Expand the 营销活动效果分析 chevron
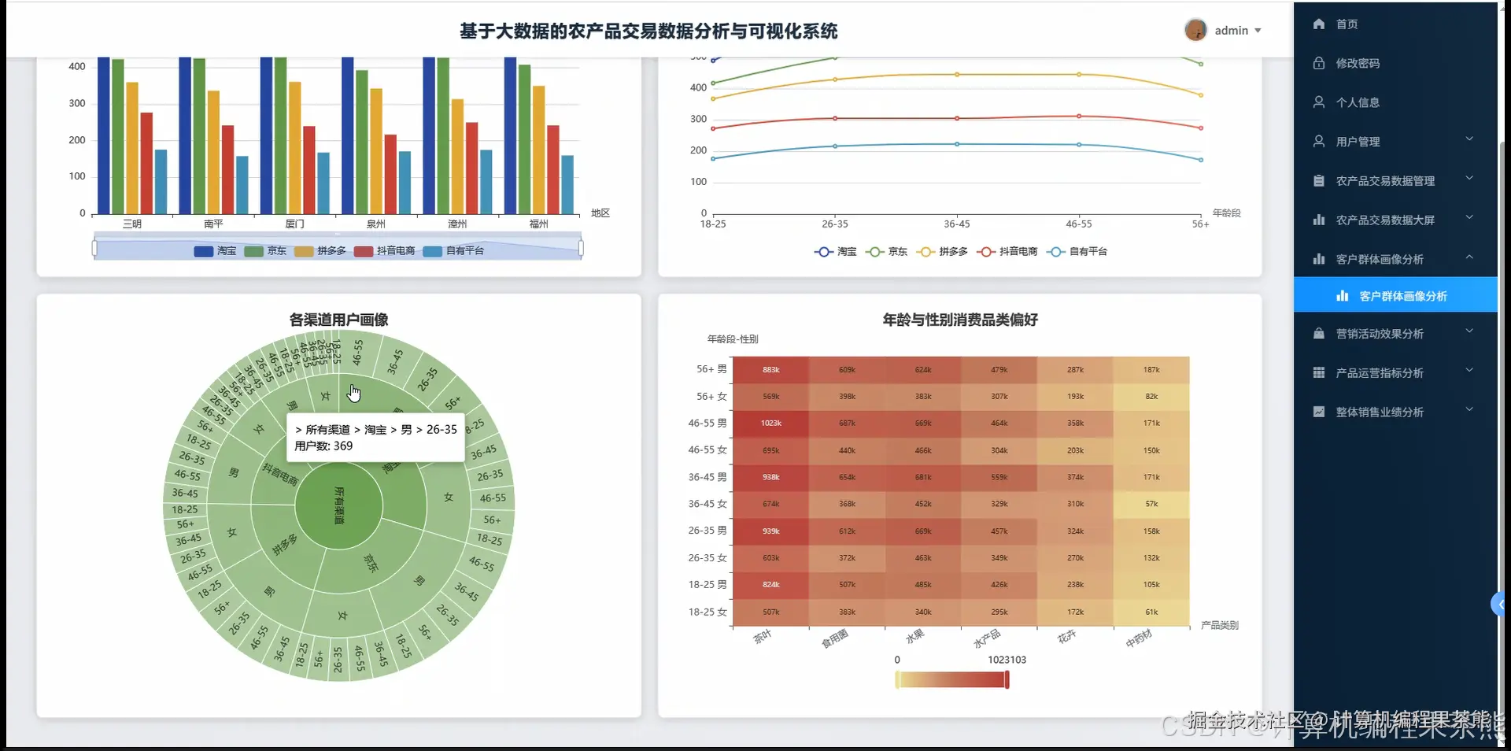 1469,331
